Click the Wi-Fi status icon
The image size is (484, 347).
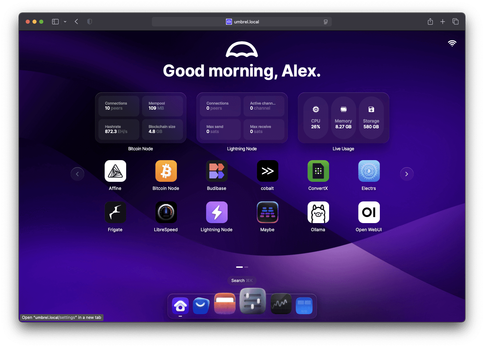(452, 43)
